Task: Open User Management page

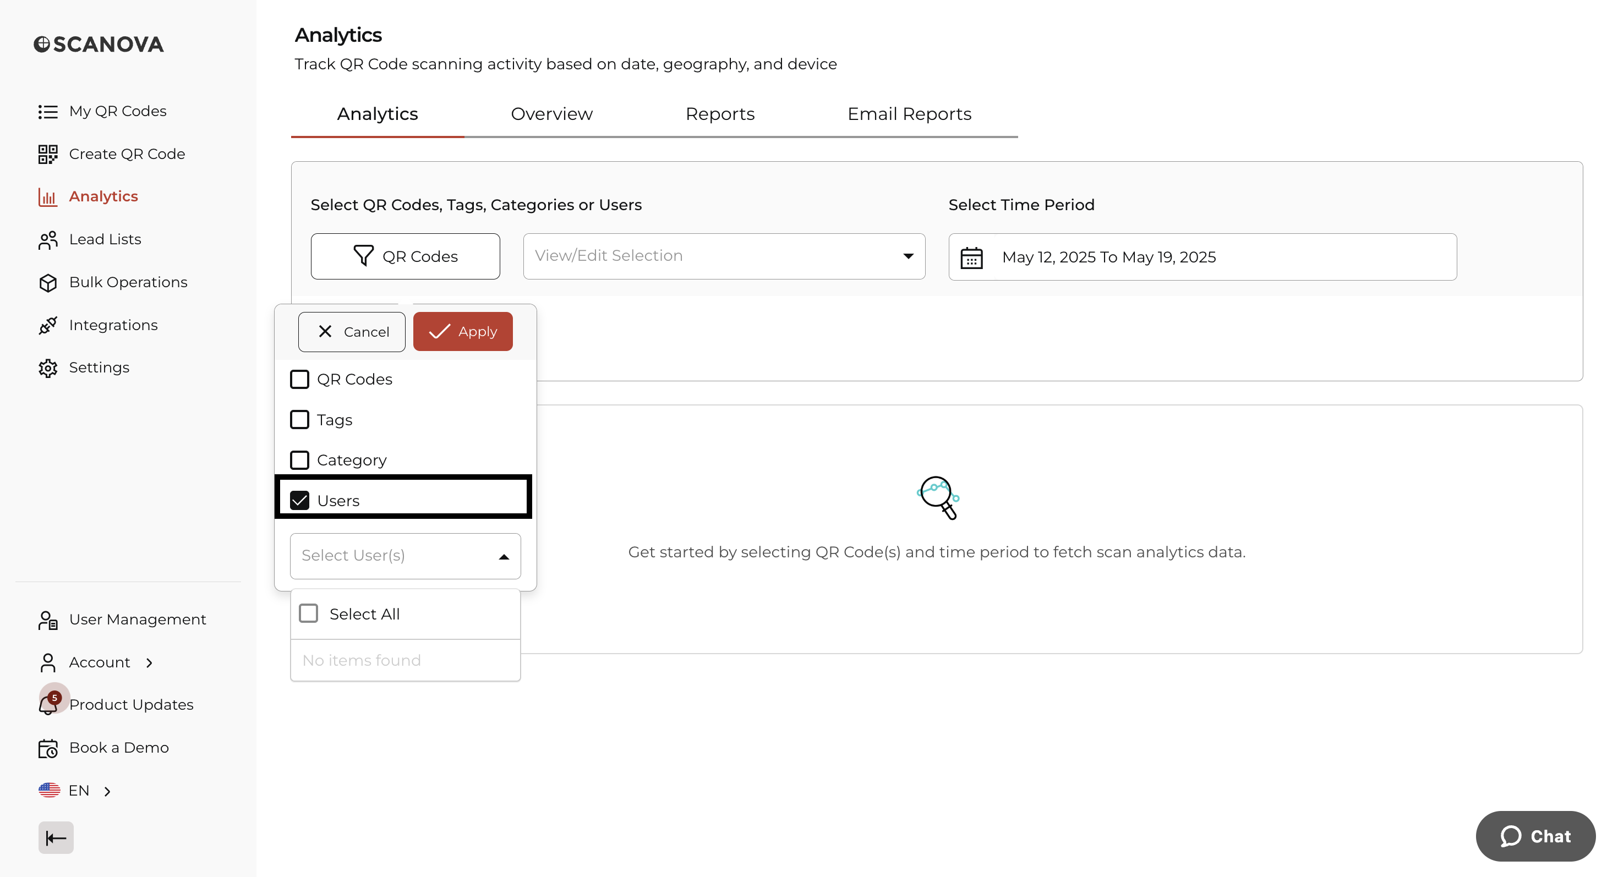Action: pos(138,620)
